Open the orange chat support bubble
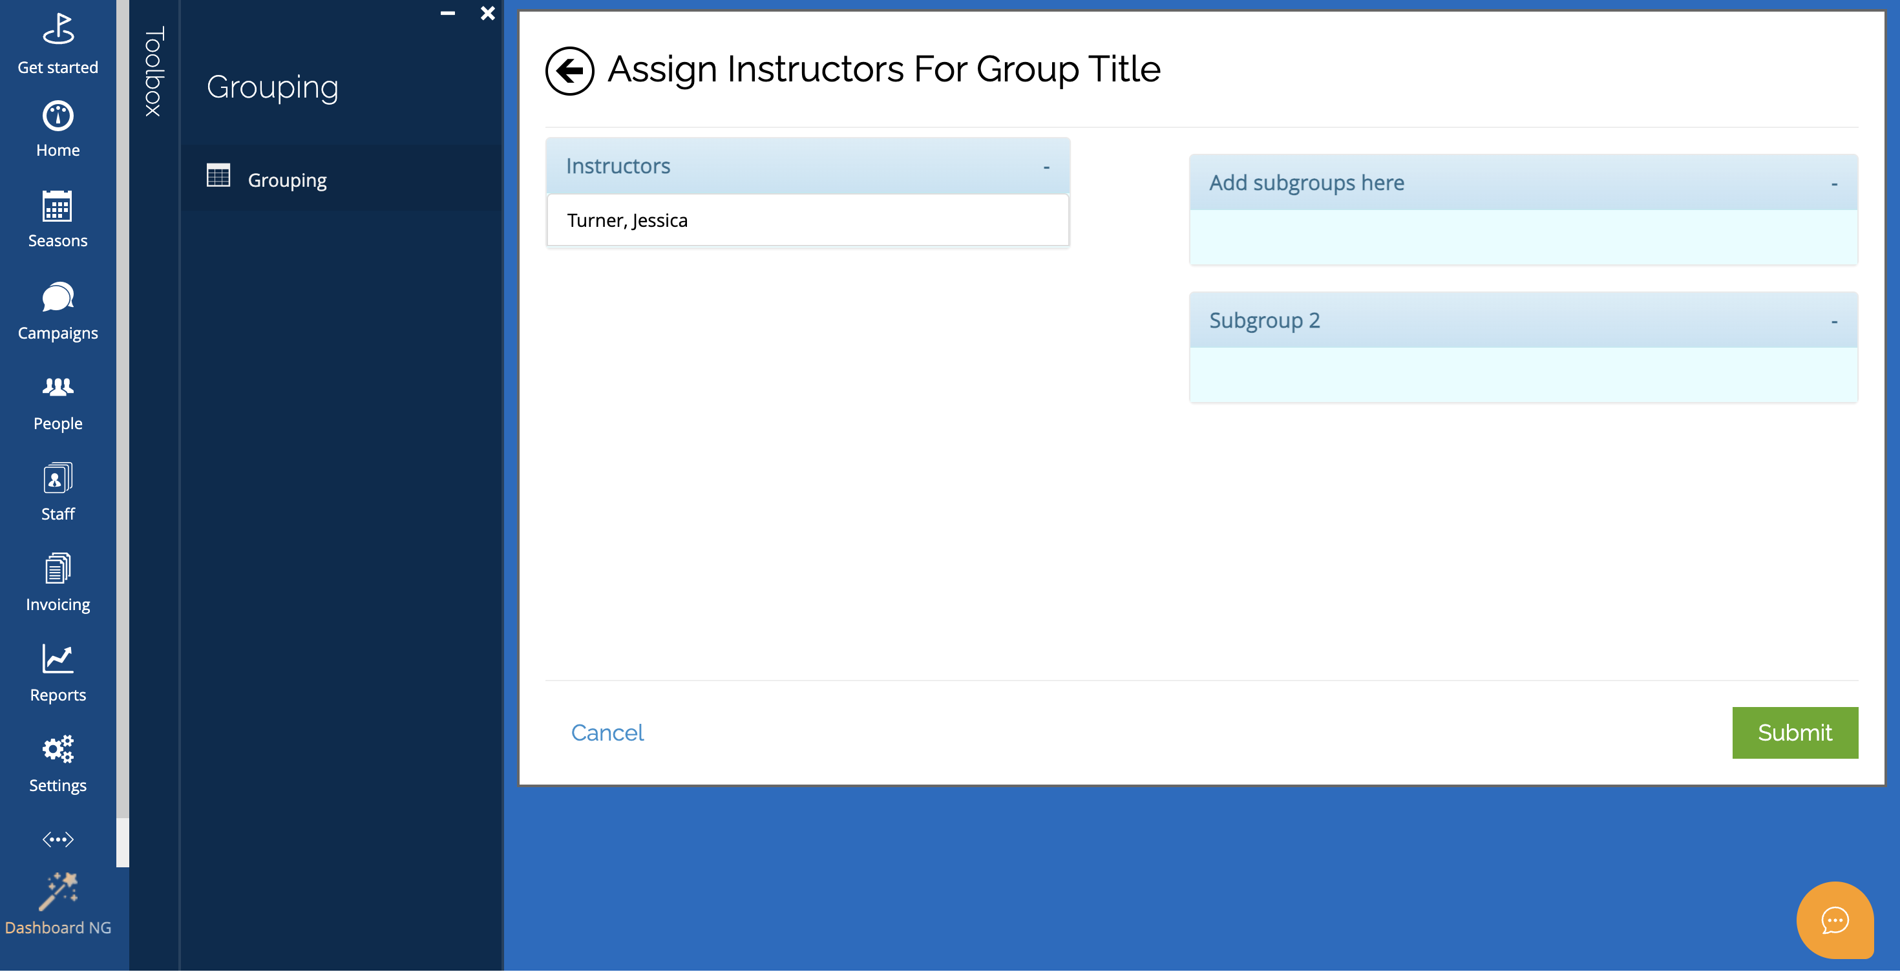Image resolution: width=1900 pixels, height=972 pixels. (1834, 920)
